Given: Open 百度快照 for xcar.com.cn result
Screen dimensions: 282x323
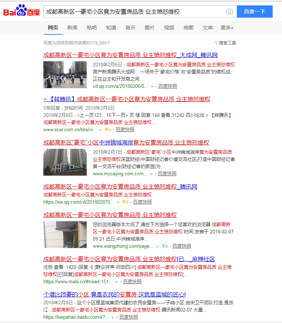Looking at the screenshot, I should (x=125, y=129).
